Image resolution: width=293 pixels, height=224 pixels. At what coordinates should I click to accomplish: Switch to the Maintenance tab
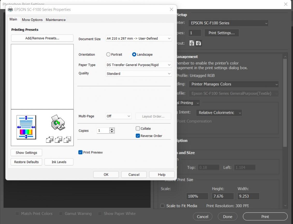tap(56, 20)
